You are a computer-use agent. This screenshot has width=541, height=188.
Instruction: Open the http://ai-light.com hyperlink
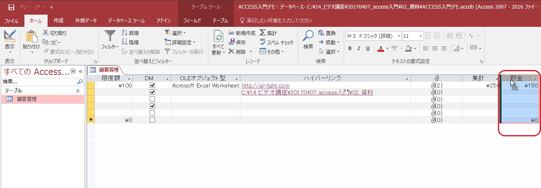pos(265,86)
